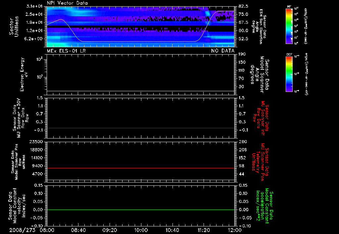Click the 'DEF' color scale title
The width and height of the screenshot is (339, 234).
tap(289, 55)
